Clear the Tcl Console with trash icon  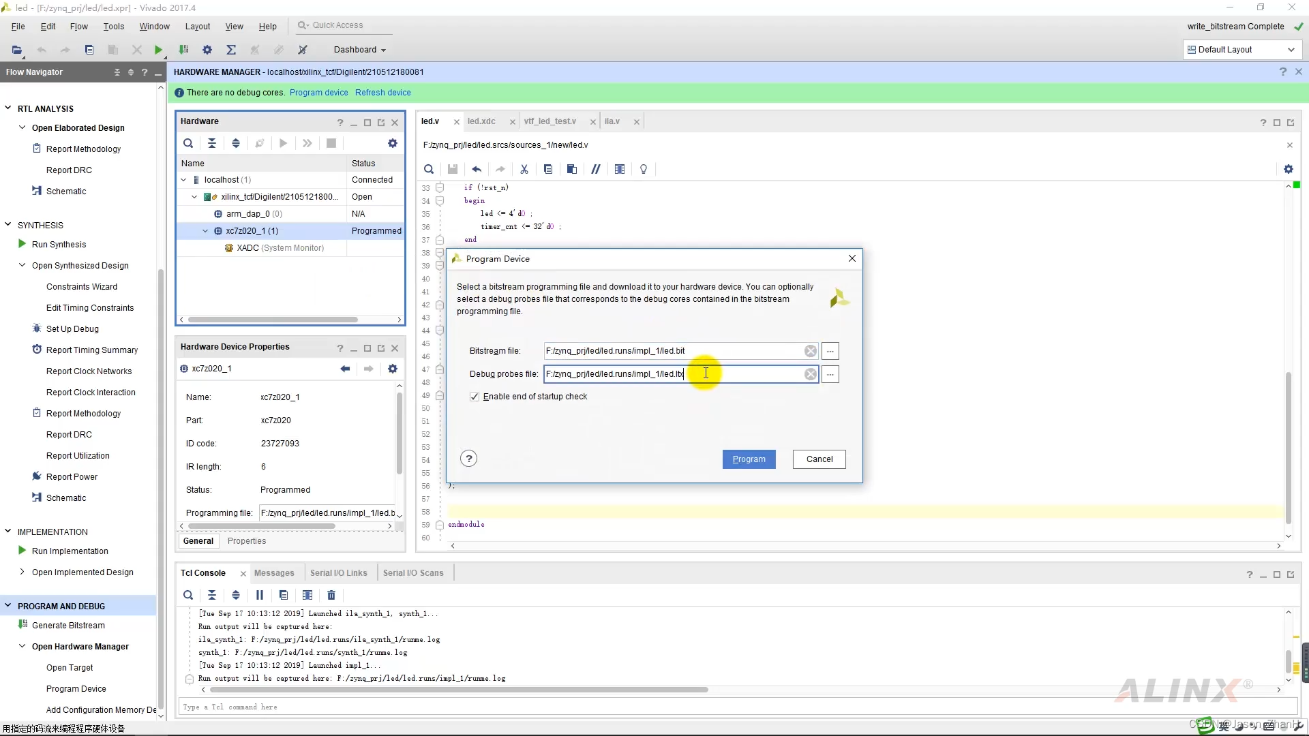click(331, 595)
